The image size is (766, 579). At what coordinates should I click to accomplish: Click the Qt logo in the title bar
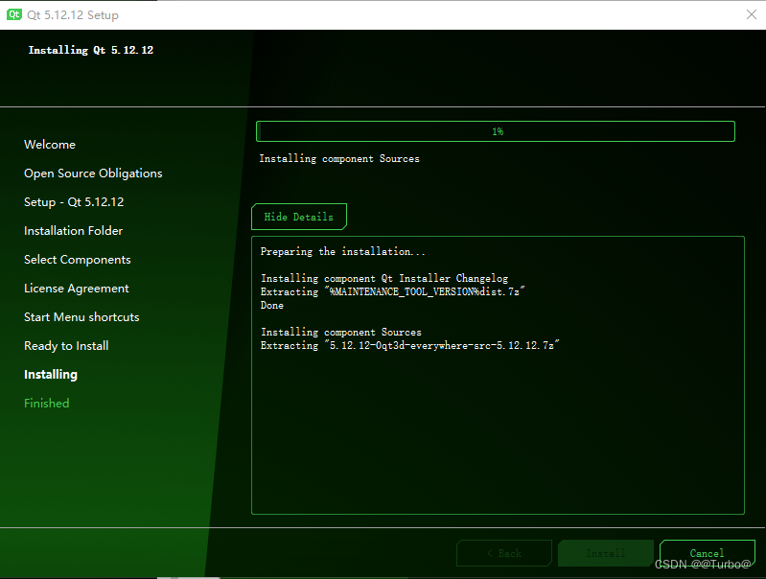(x=13, y=14)
